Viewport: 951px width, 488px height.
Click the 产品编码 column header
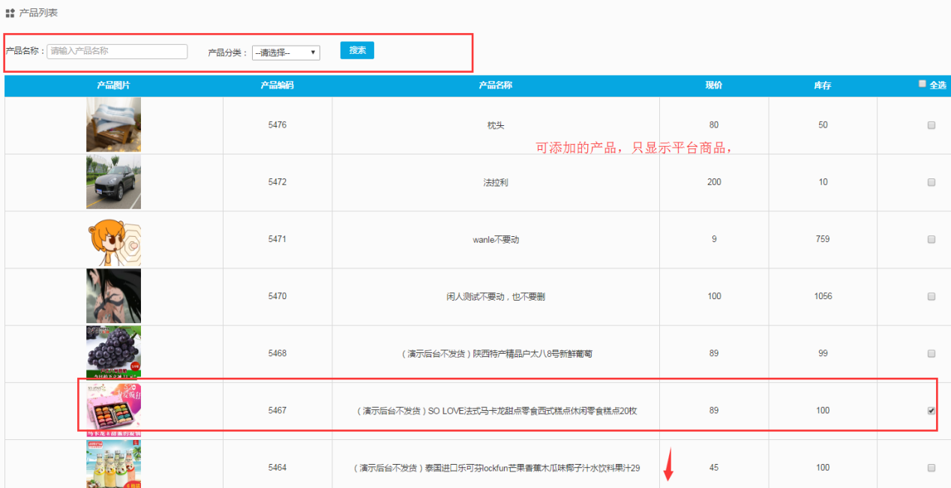pyautogui.click(x=277, y=85)
